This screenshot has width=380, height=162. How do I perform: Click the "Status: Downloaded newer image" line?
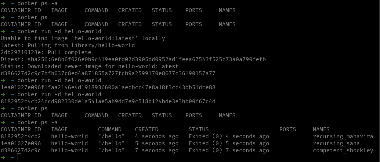coord(89,66)
